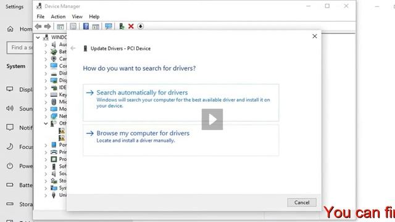Click the Forward arrow in Device Manager toolbar
This screenshot has height=222, width=395.
(x=48, y=26)
